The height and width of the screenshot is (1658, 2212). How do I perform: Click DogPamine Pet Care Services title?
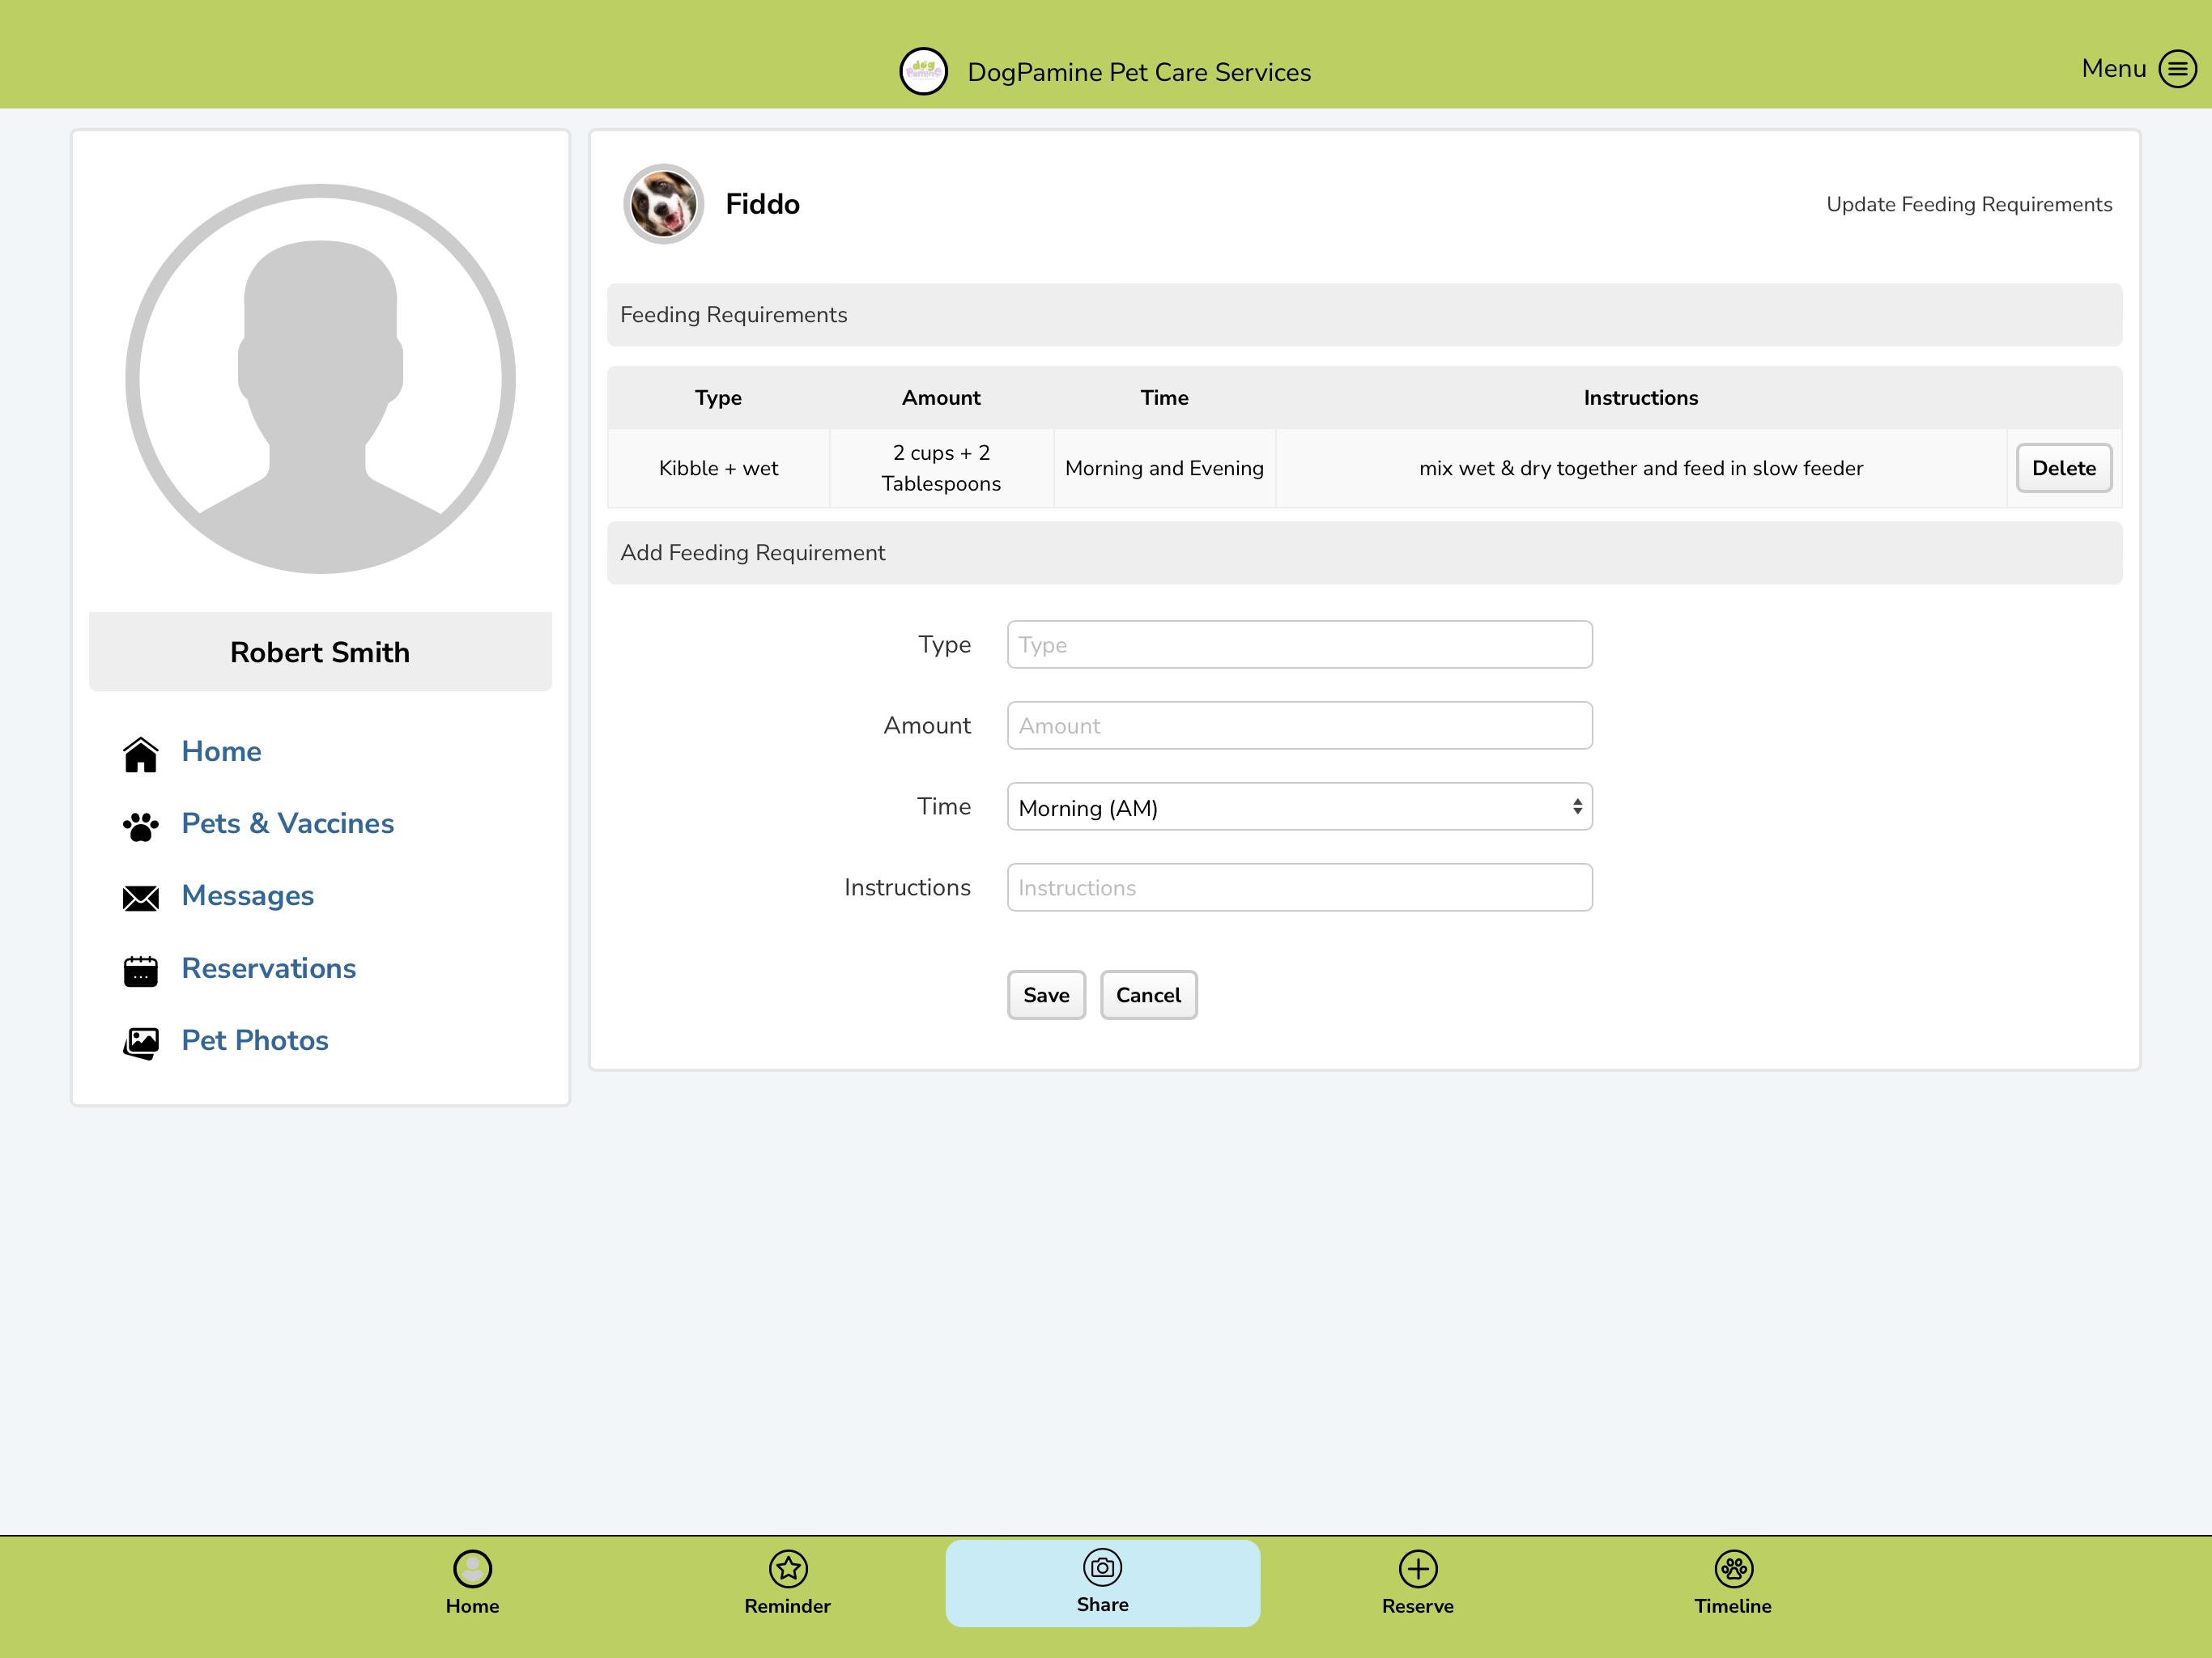click(x=1139, y=72)
